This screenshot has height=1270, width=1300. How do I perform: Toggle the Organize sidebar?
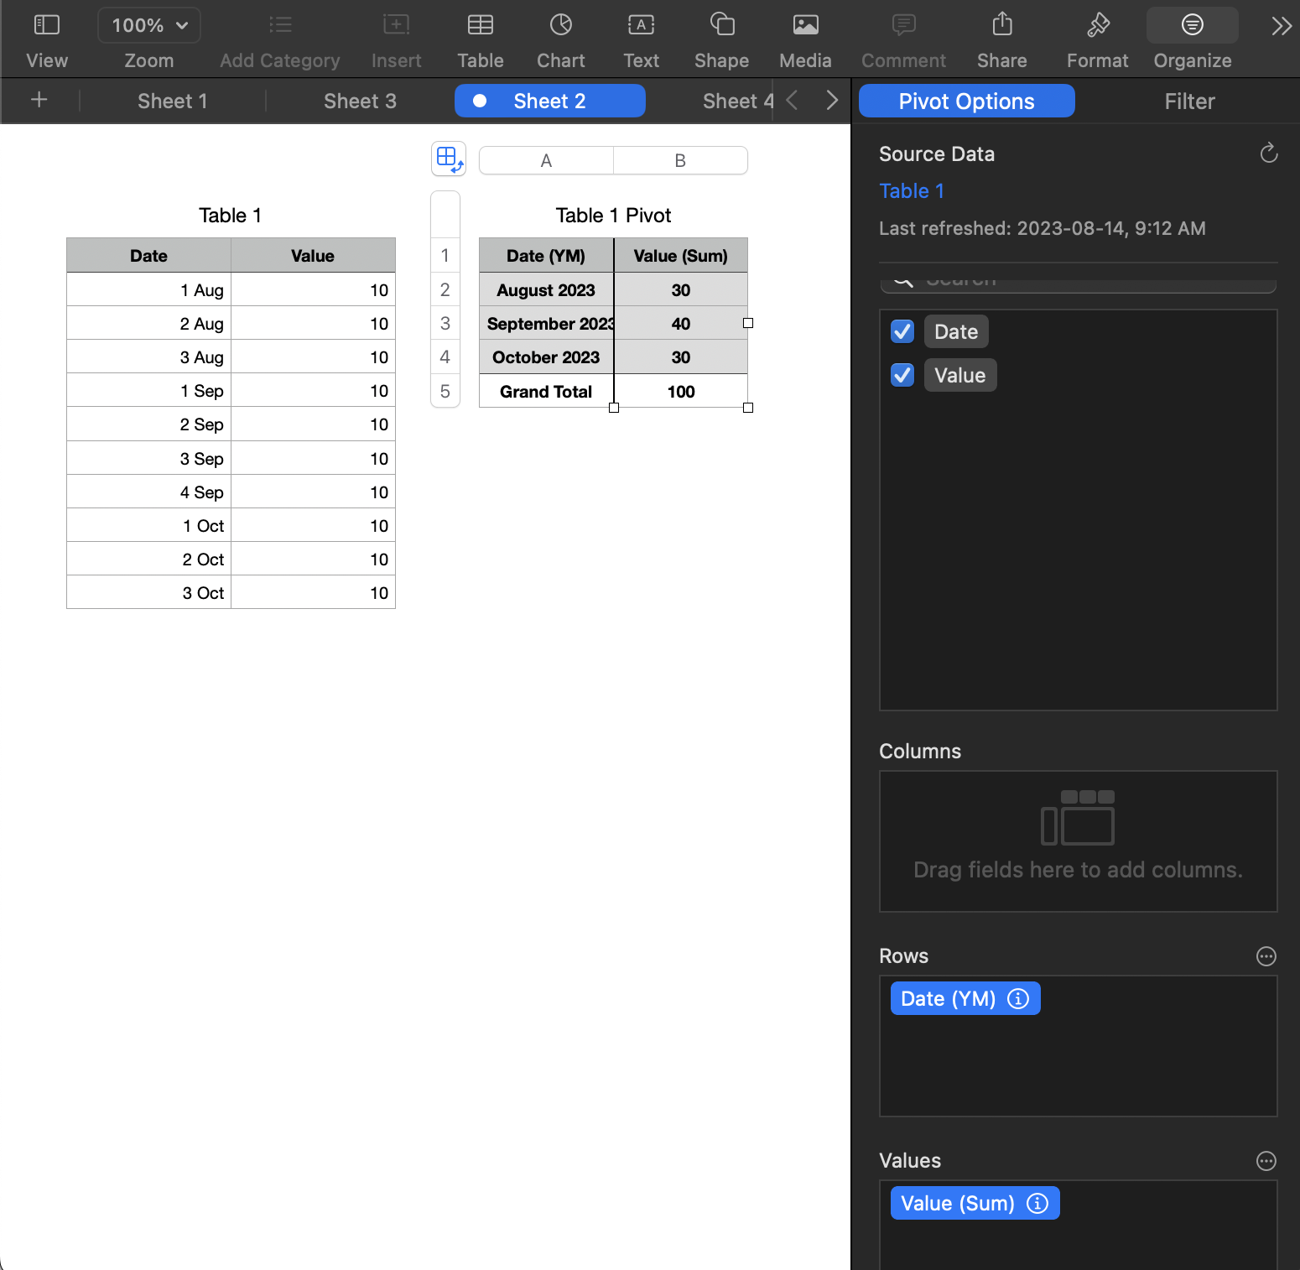1193,39
